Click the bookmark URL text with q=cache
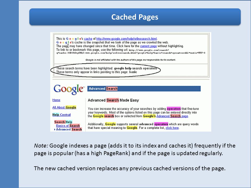This screenshot has height=188, width=251. pos(131,53)
